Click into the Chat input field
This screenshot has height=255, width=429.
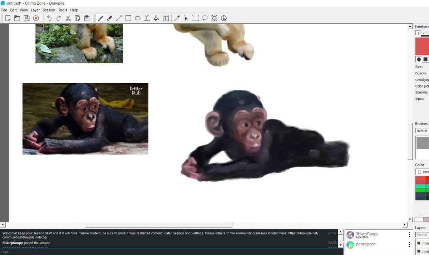[172, 252]
